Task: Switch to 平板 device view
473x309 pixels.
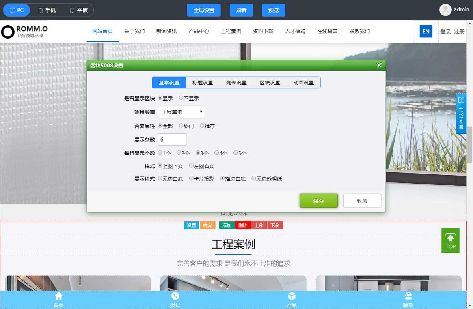Action: (78, 10)
